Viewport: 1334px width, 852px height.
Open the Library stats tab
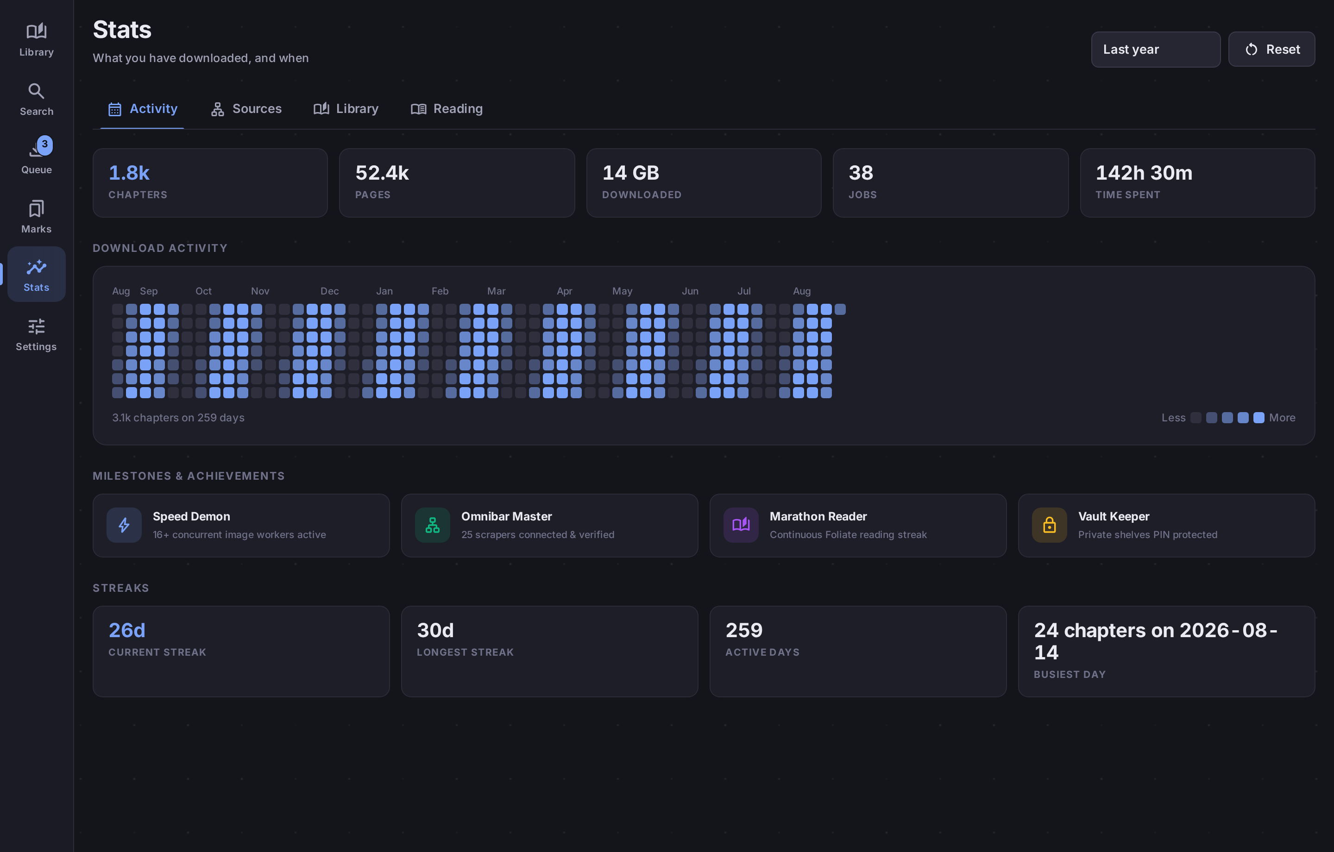pos(346,108)
